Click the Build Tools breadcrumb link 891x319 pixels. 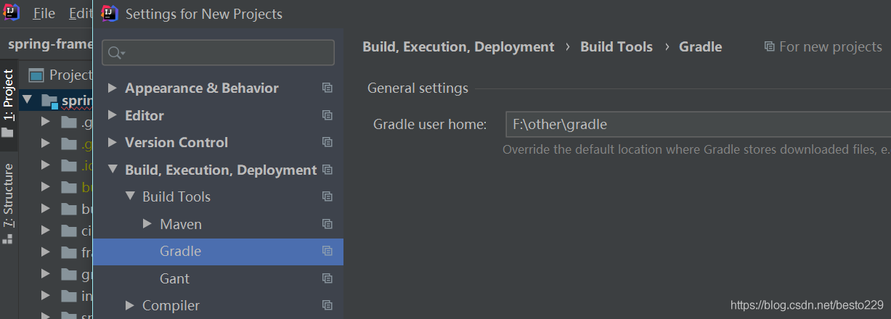(617, 46)
